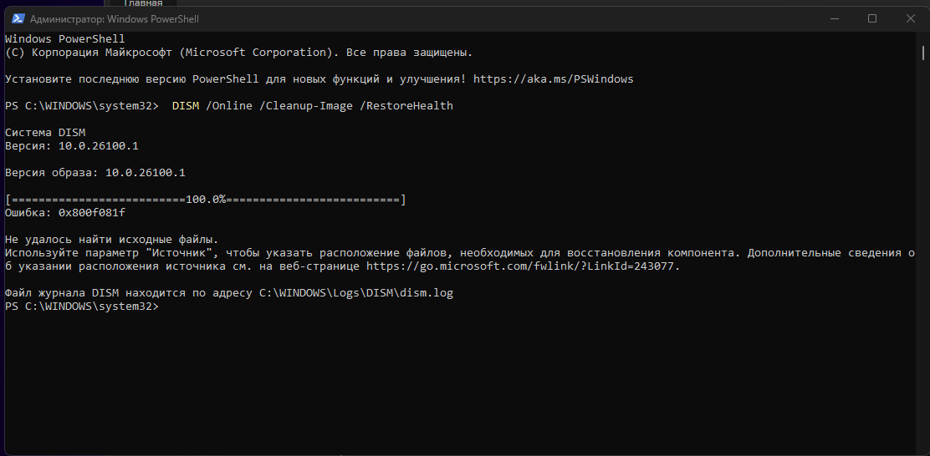Click the vertical scrollbar thumb
The width and height of the screenshot is (930, 456).
pyautogui.click(x=923, y=53)
